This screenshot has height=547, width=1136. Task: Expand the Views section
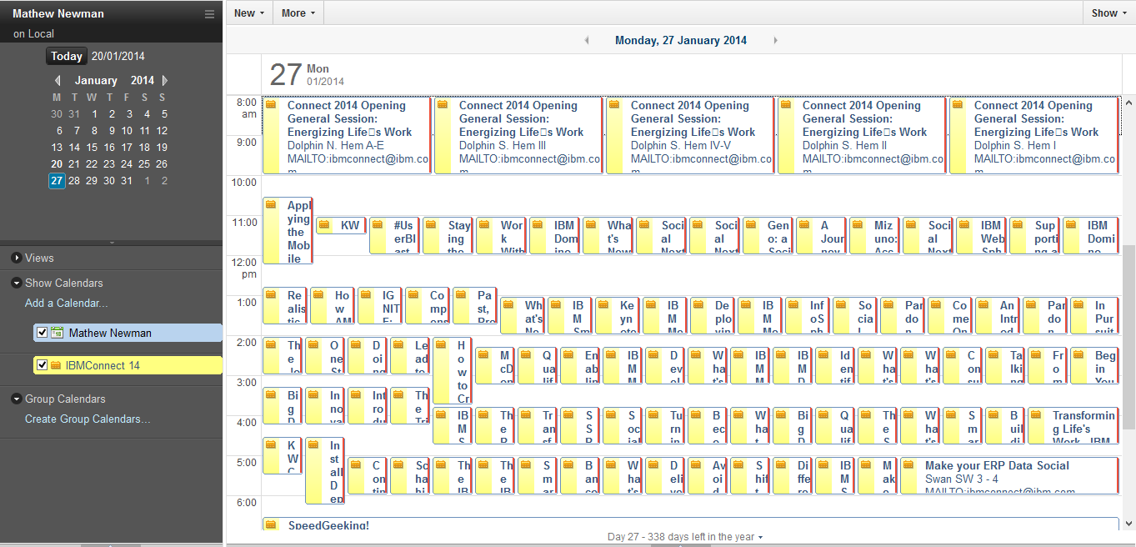[18, 258]
